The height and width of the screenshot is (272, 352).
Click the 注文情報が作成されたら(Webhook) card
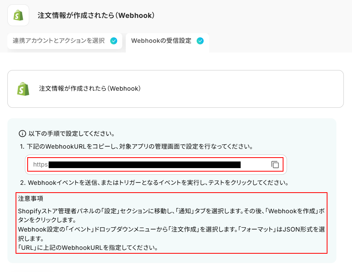point(176,89)
